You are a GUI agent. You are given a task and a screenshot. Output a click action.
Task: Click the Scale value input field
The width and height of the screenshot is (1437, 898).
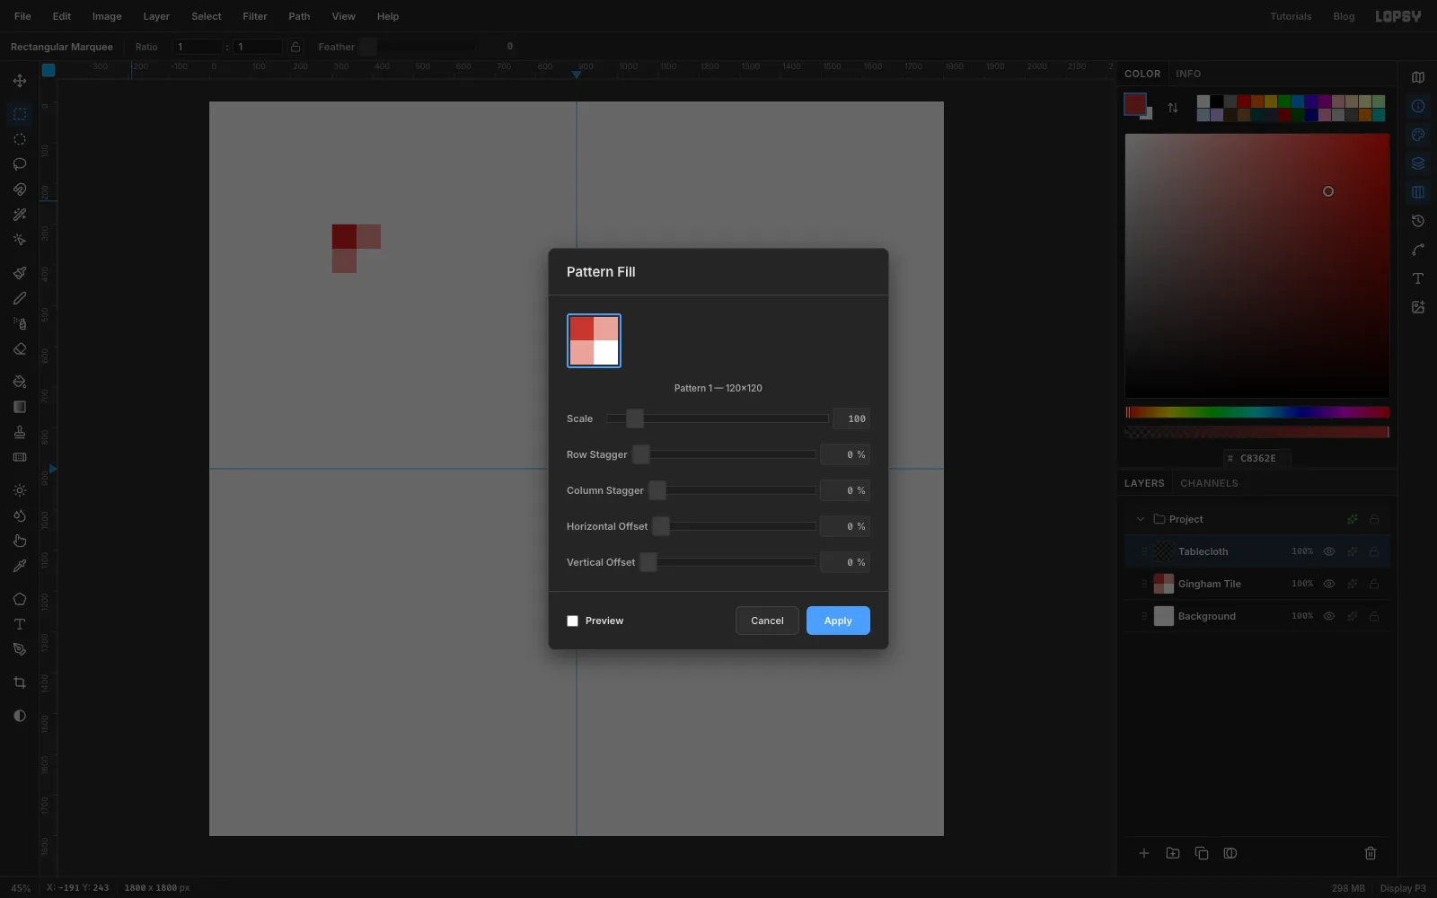click(x=851, y=418)
